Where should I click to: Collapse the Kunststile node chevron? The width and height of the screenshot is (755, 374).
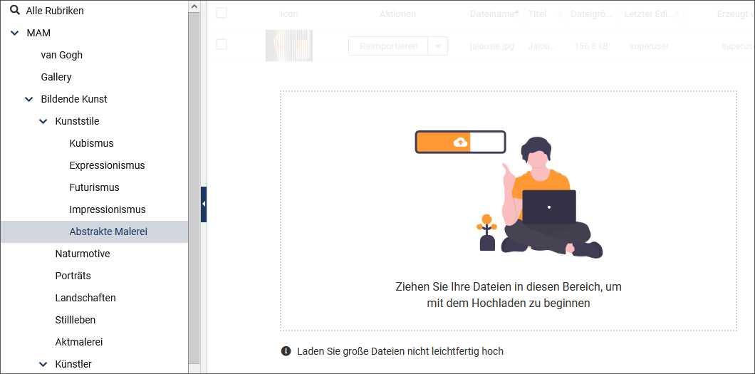pos(44,121)
